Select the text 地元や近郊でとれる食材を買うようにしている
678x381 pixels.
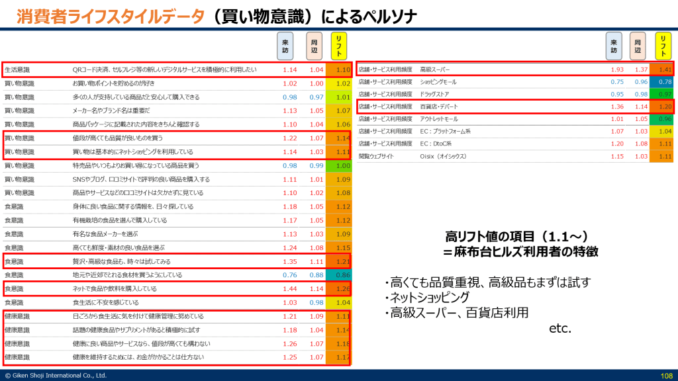pos(127,275)
